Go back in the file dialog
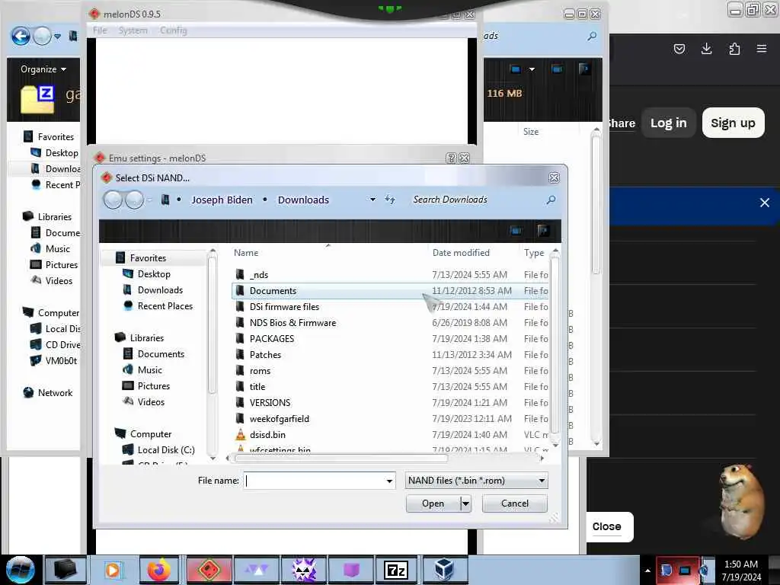Screen dimensions: 780x585 (113, 200)
